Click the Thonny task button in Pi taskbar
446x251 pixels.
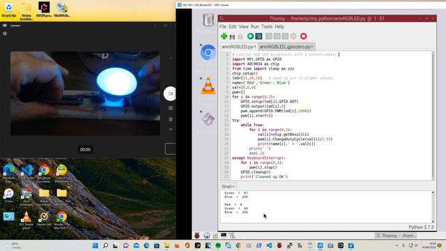pos(396,236)
